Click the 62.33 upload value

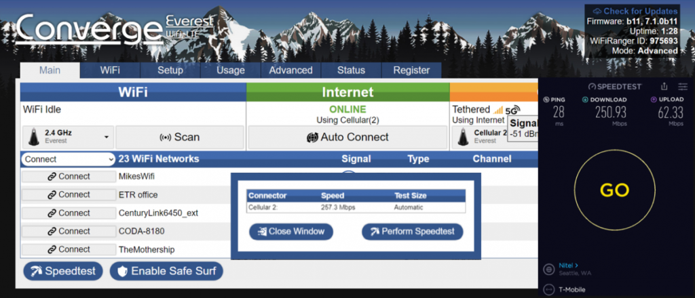pos(670,112)
